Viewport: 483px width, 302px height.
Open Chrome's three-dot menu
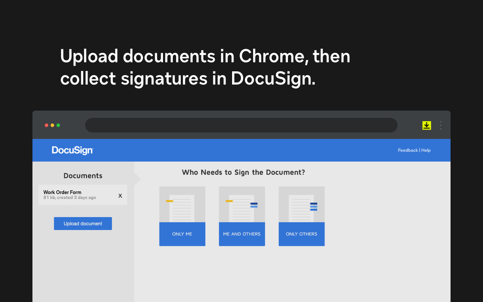440,125
